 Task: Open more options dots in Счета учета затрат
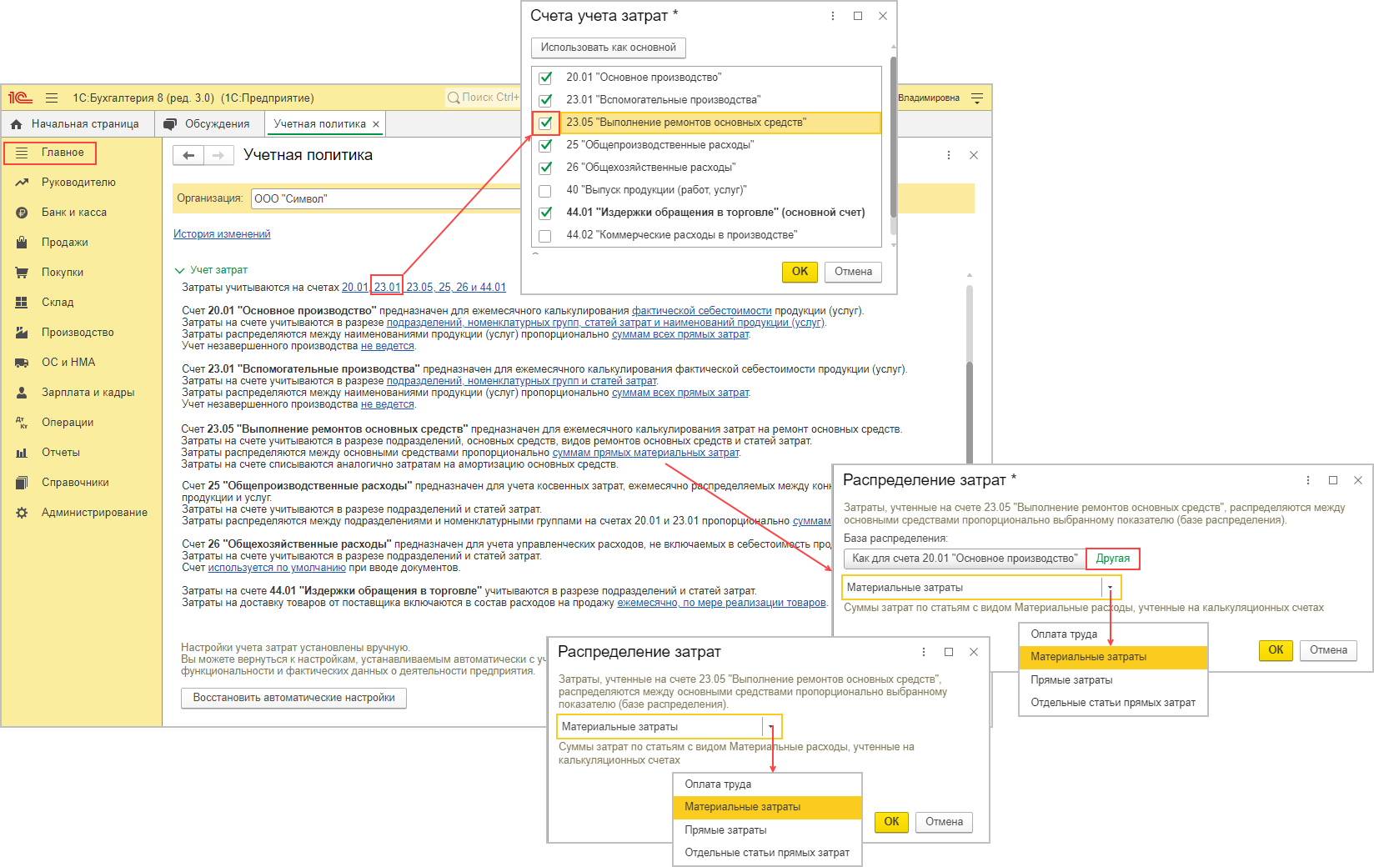[x=832, y=16]
